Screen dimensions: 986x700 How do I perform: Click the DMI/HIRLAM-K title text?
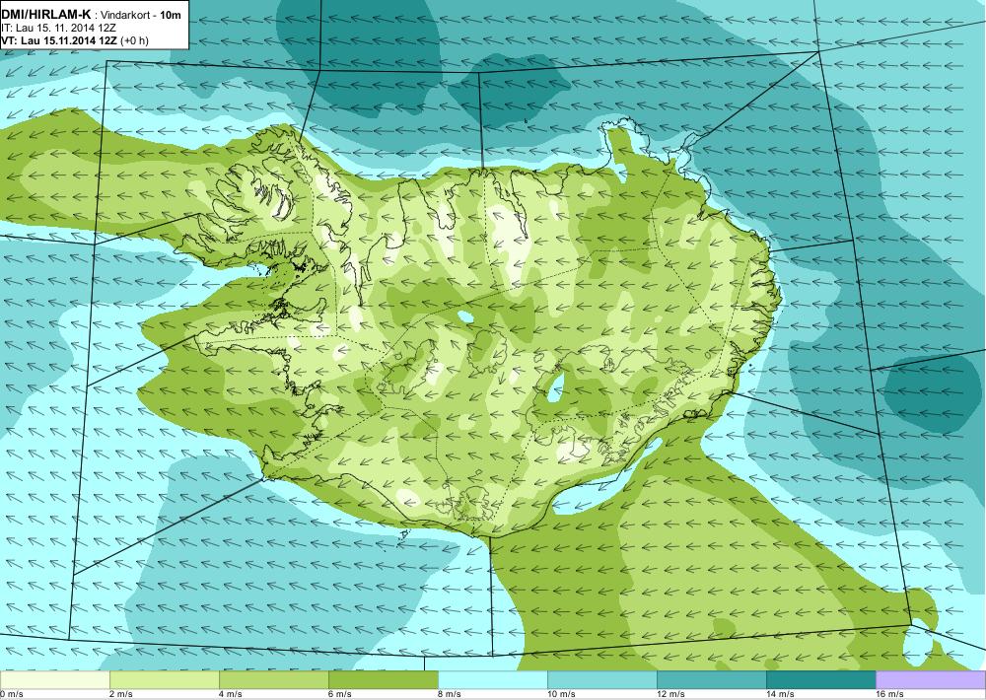[46, 15]
